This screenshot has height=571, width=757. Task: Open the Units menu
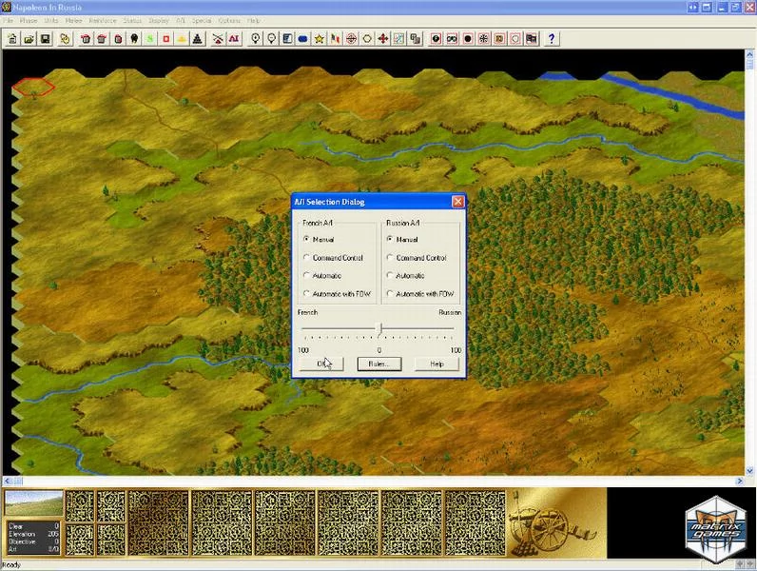[x=51, y=20]
